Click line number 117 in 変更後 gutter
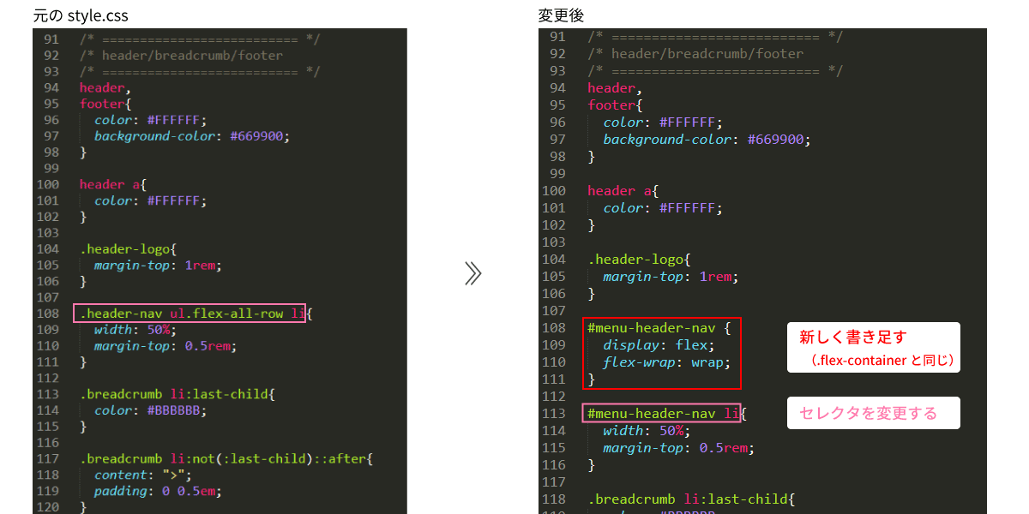Image resolution: width=1029 pixels, height=514 pixels. pyautogui.click(x=554, y=482)
